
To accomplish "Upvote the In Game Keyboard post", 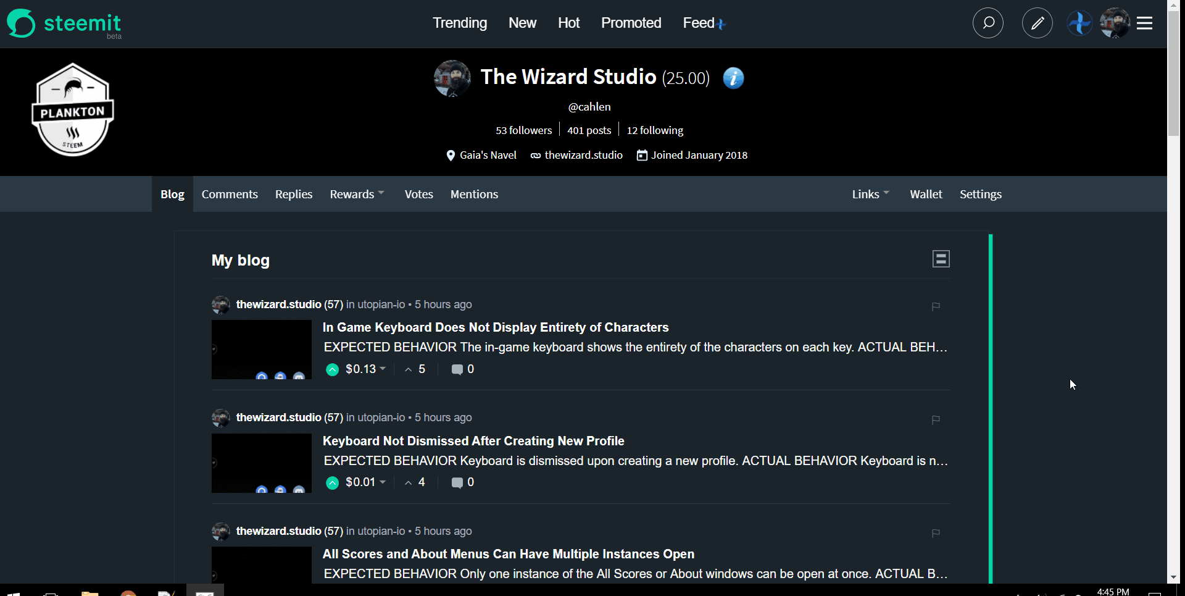I will 332,369.
